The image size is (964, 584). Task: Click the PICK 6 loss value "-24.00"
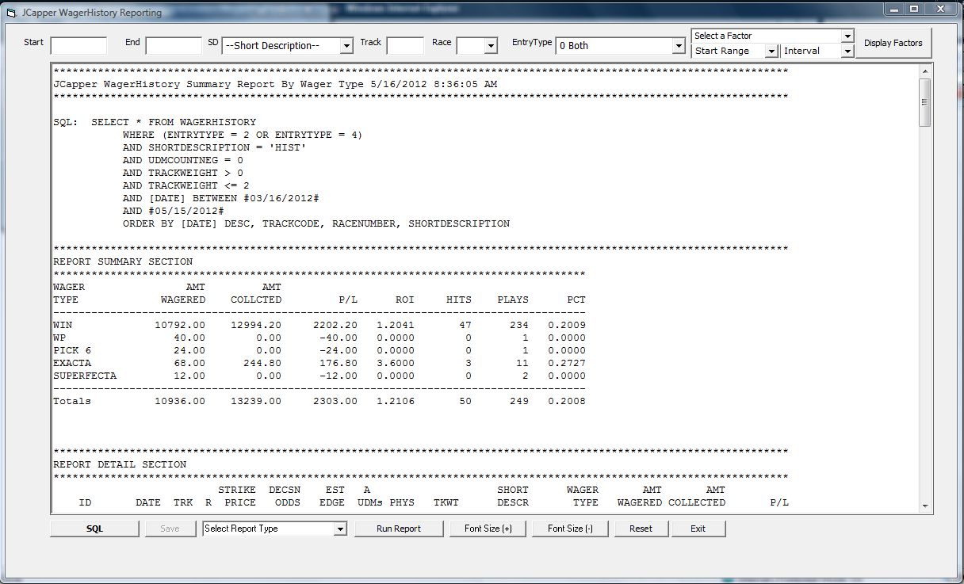pyautogui.click(x=339, y=350)
